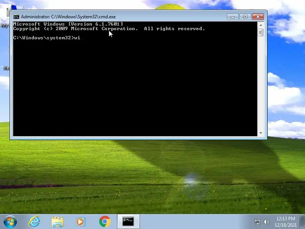The height and width of the screenshot is (229, 305).
Task: Open the volume speaker icon in tray
Action: 266,222
